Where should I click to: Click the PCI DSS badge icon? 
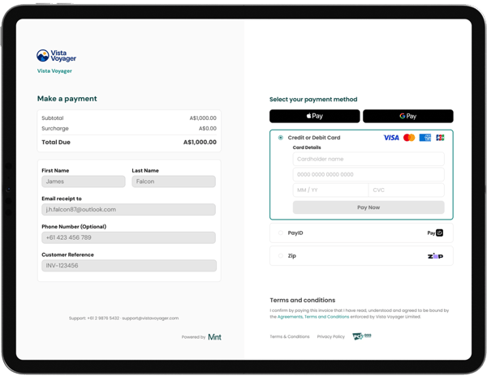point(362,336)
